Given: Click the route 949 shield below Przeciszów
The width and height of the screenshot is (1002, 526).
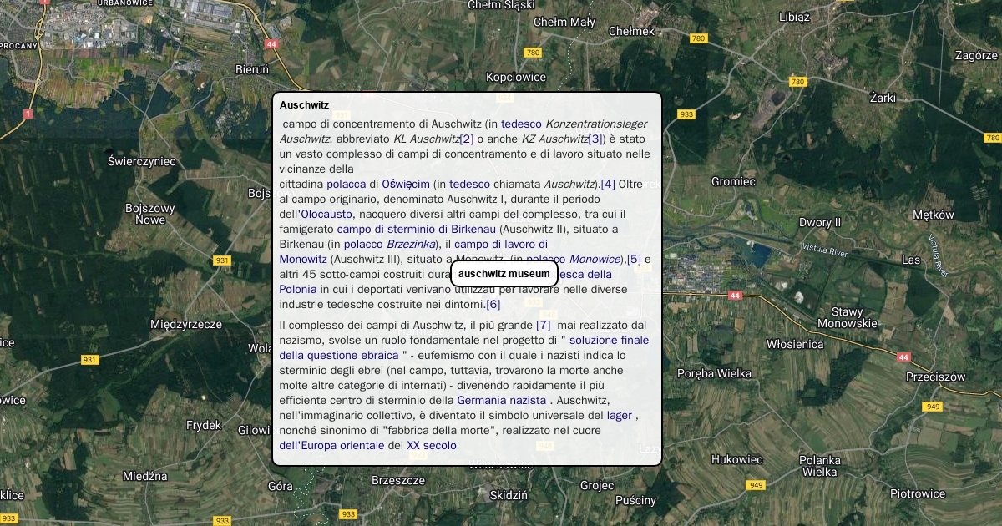Looking at the screenshot, I should pyautogui.click(x=933, y=407).
